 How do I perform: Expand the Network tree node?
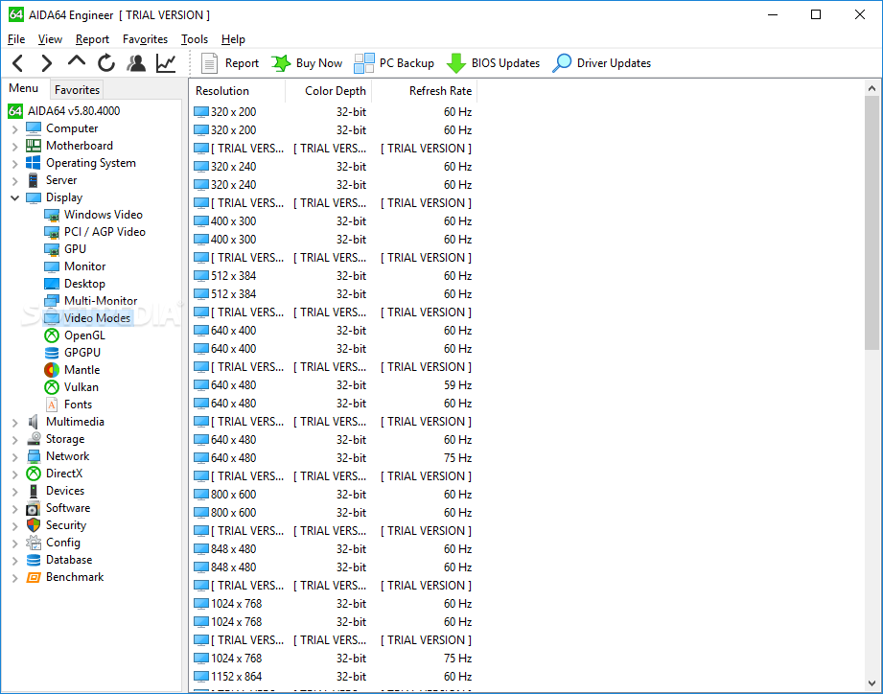[x=15, y=457]
